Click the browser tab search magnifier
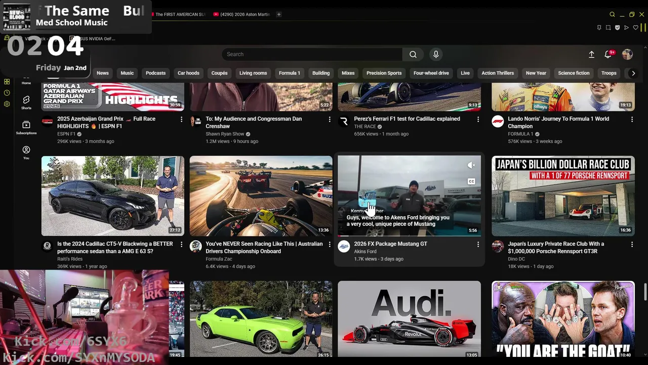This screenshot has width=648, height=365. [612, 14]
